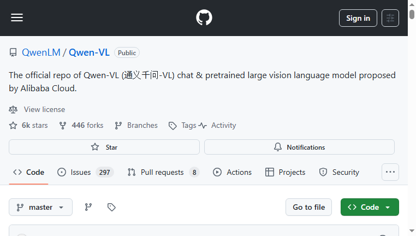Click the star icon beside 6k stars
The width and height of the screenshot is (416, 236).
click(13, 125)
